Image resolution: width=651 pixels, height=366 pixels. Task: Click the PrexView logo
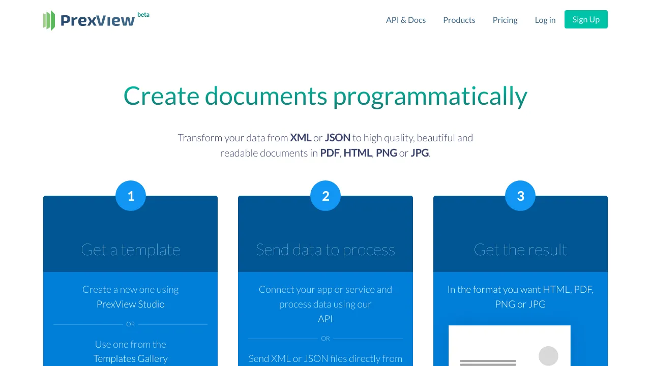coord(89,20)
